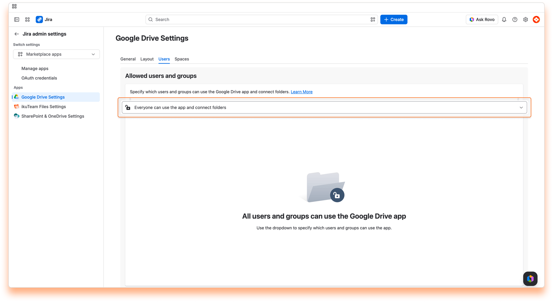This screenshot has height=302, width=553.
Task: Open the help question mark icon
Action: [x=515, y=19]
